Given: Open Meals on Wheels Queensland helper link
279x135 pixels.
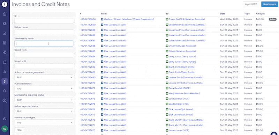Looking at the screenshot, I should pos(129,19).
